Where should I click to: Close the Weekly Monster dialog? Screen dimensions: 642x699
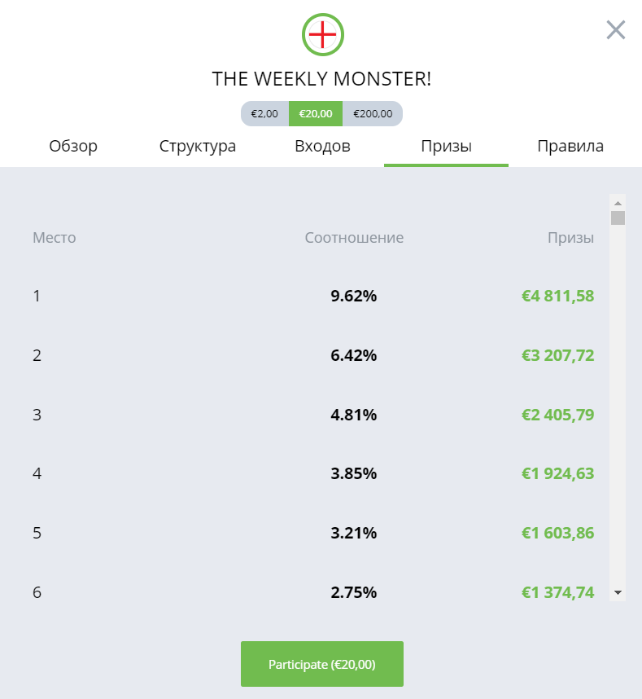(616, 30)
